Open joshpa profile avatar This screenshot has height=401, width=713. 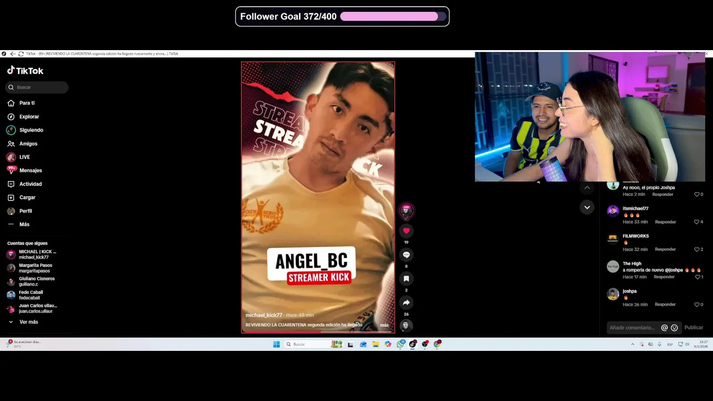(x=613, y=294)
